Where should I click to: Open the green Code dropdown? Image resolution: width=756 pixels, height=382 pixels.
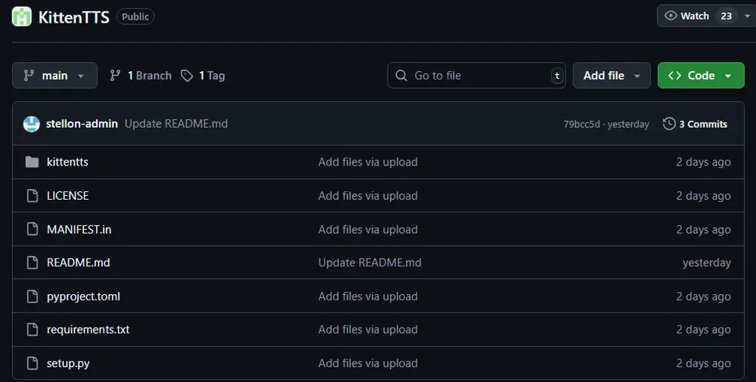[x=700, y=76]
